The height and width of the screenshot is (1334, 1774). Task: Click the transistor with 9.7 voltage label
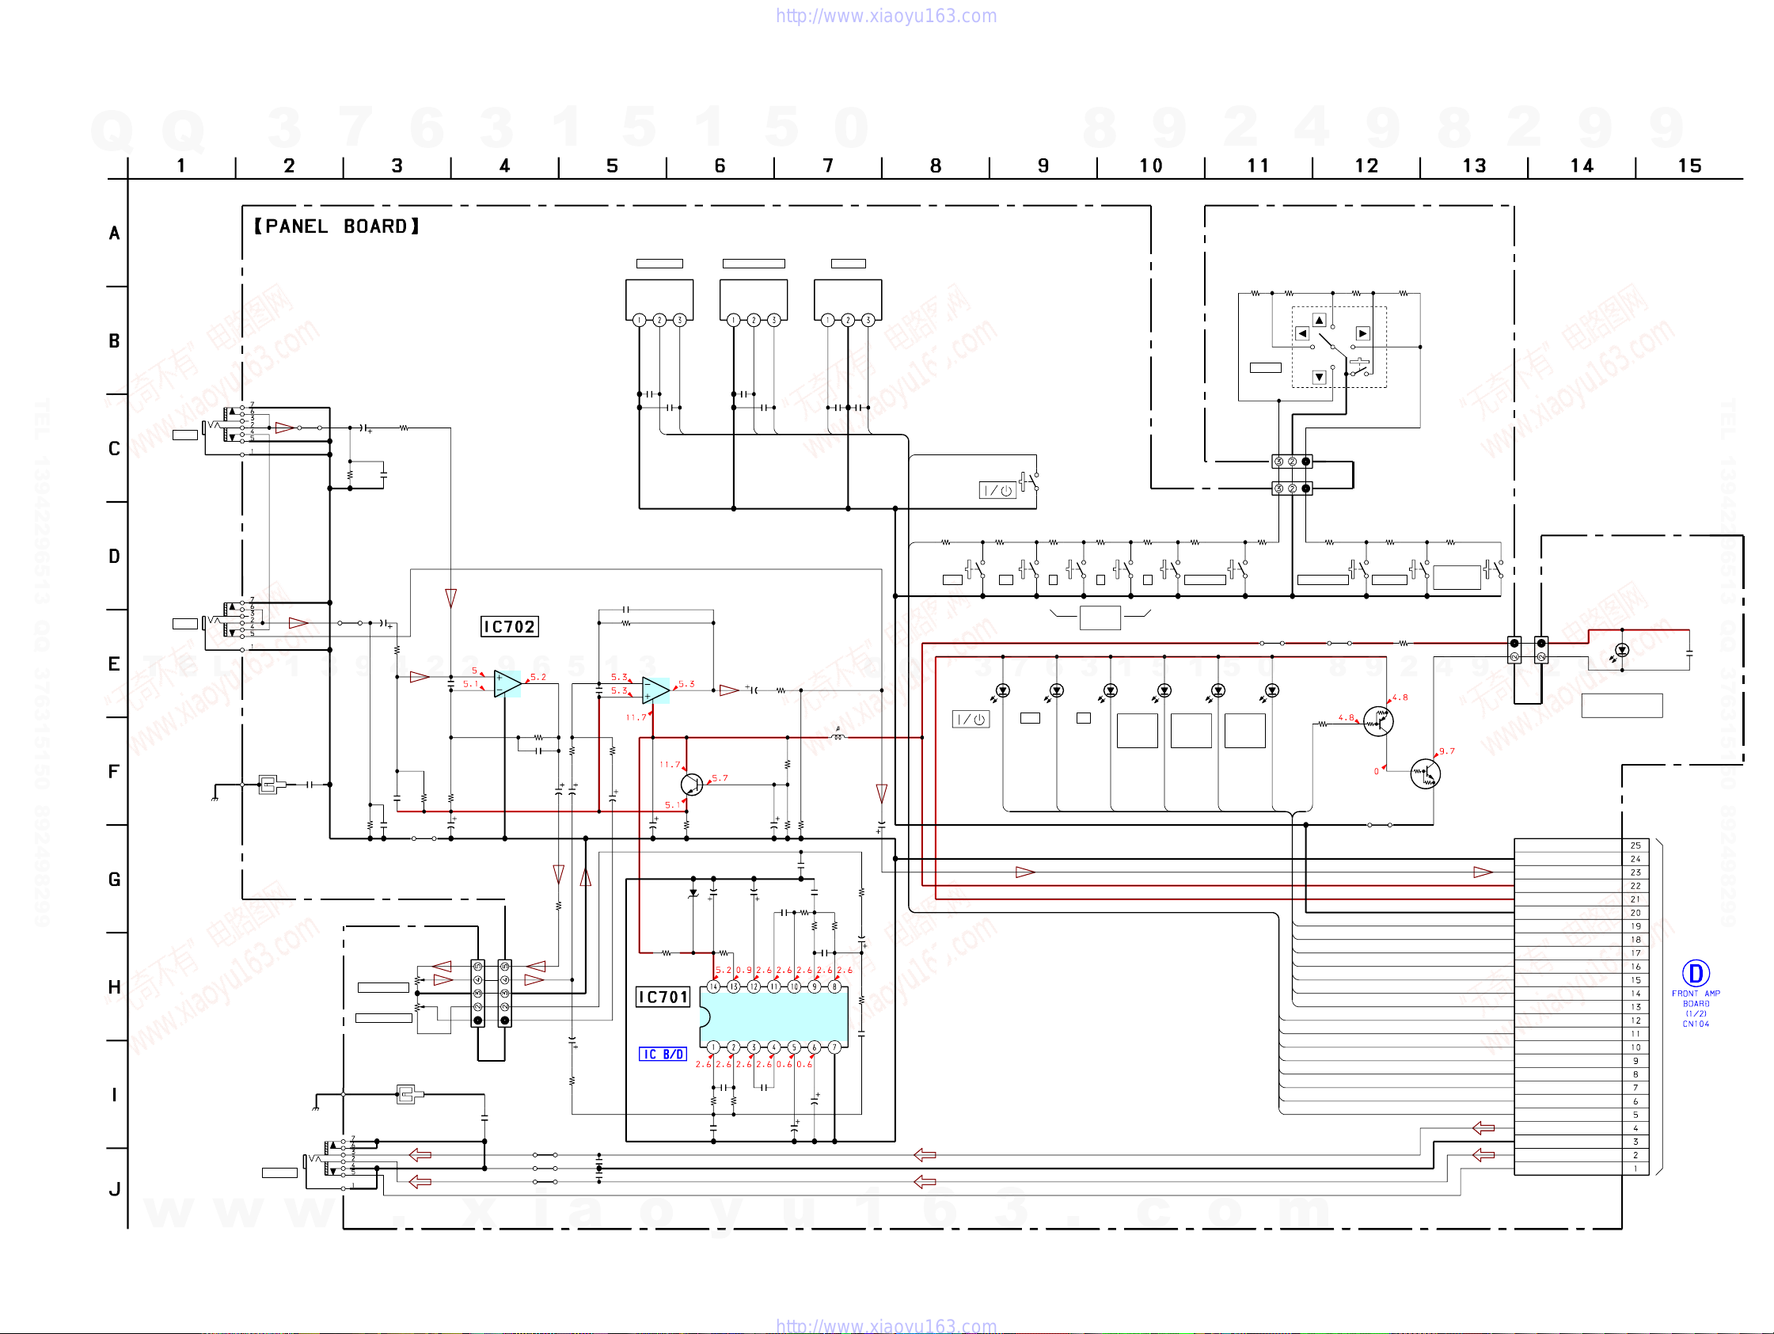click(x=1425, y=774)
